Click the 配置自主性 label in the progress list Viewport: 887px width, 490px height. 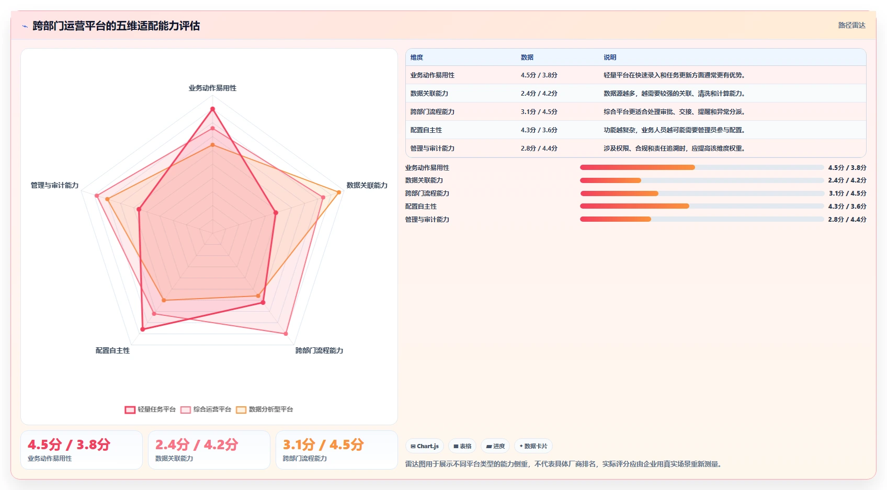pyautogui.click(x=420, y=207)
